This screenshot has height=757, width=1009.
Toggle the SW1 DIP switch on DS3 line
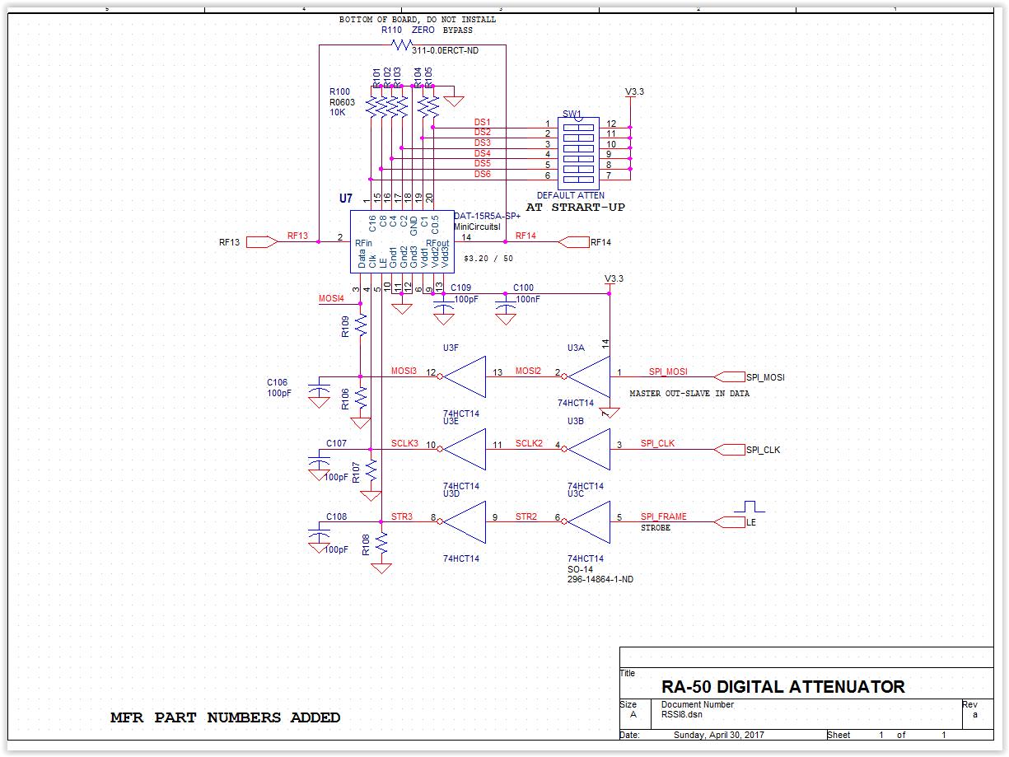[577, 148]
